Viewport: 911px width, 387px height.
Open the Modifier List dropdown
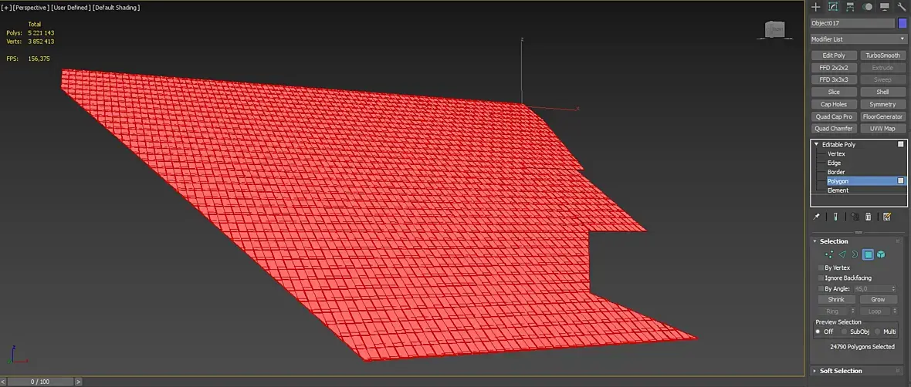coord(859,39)
